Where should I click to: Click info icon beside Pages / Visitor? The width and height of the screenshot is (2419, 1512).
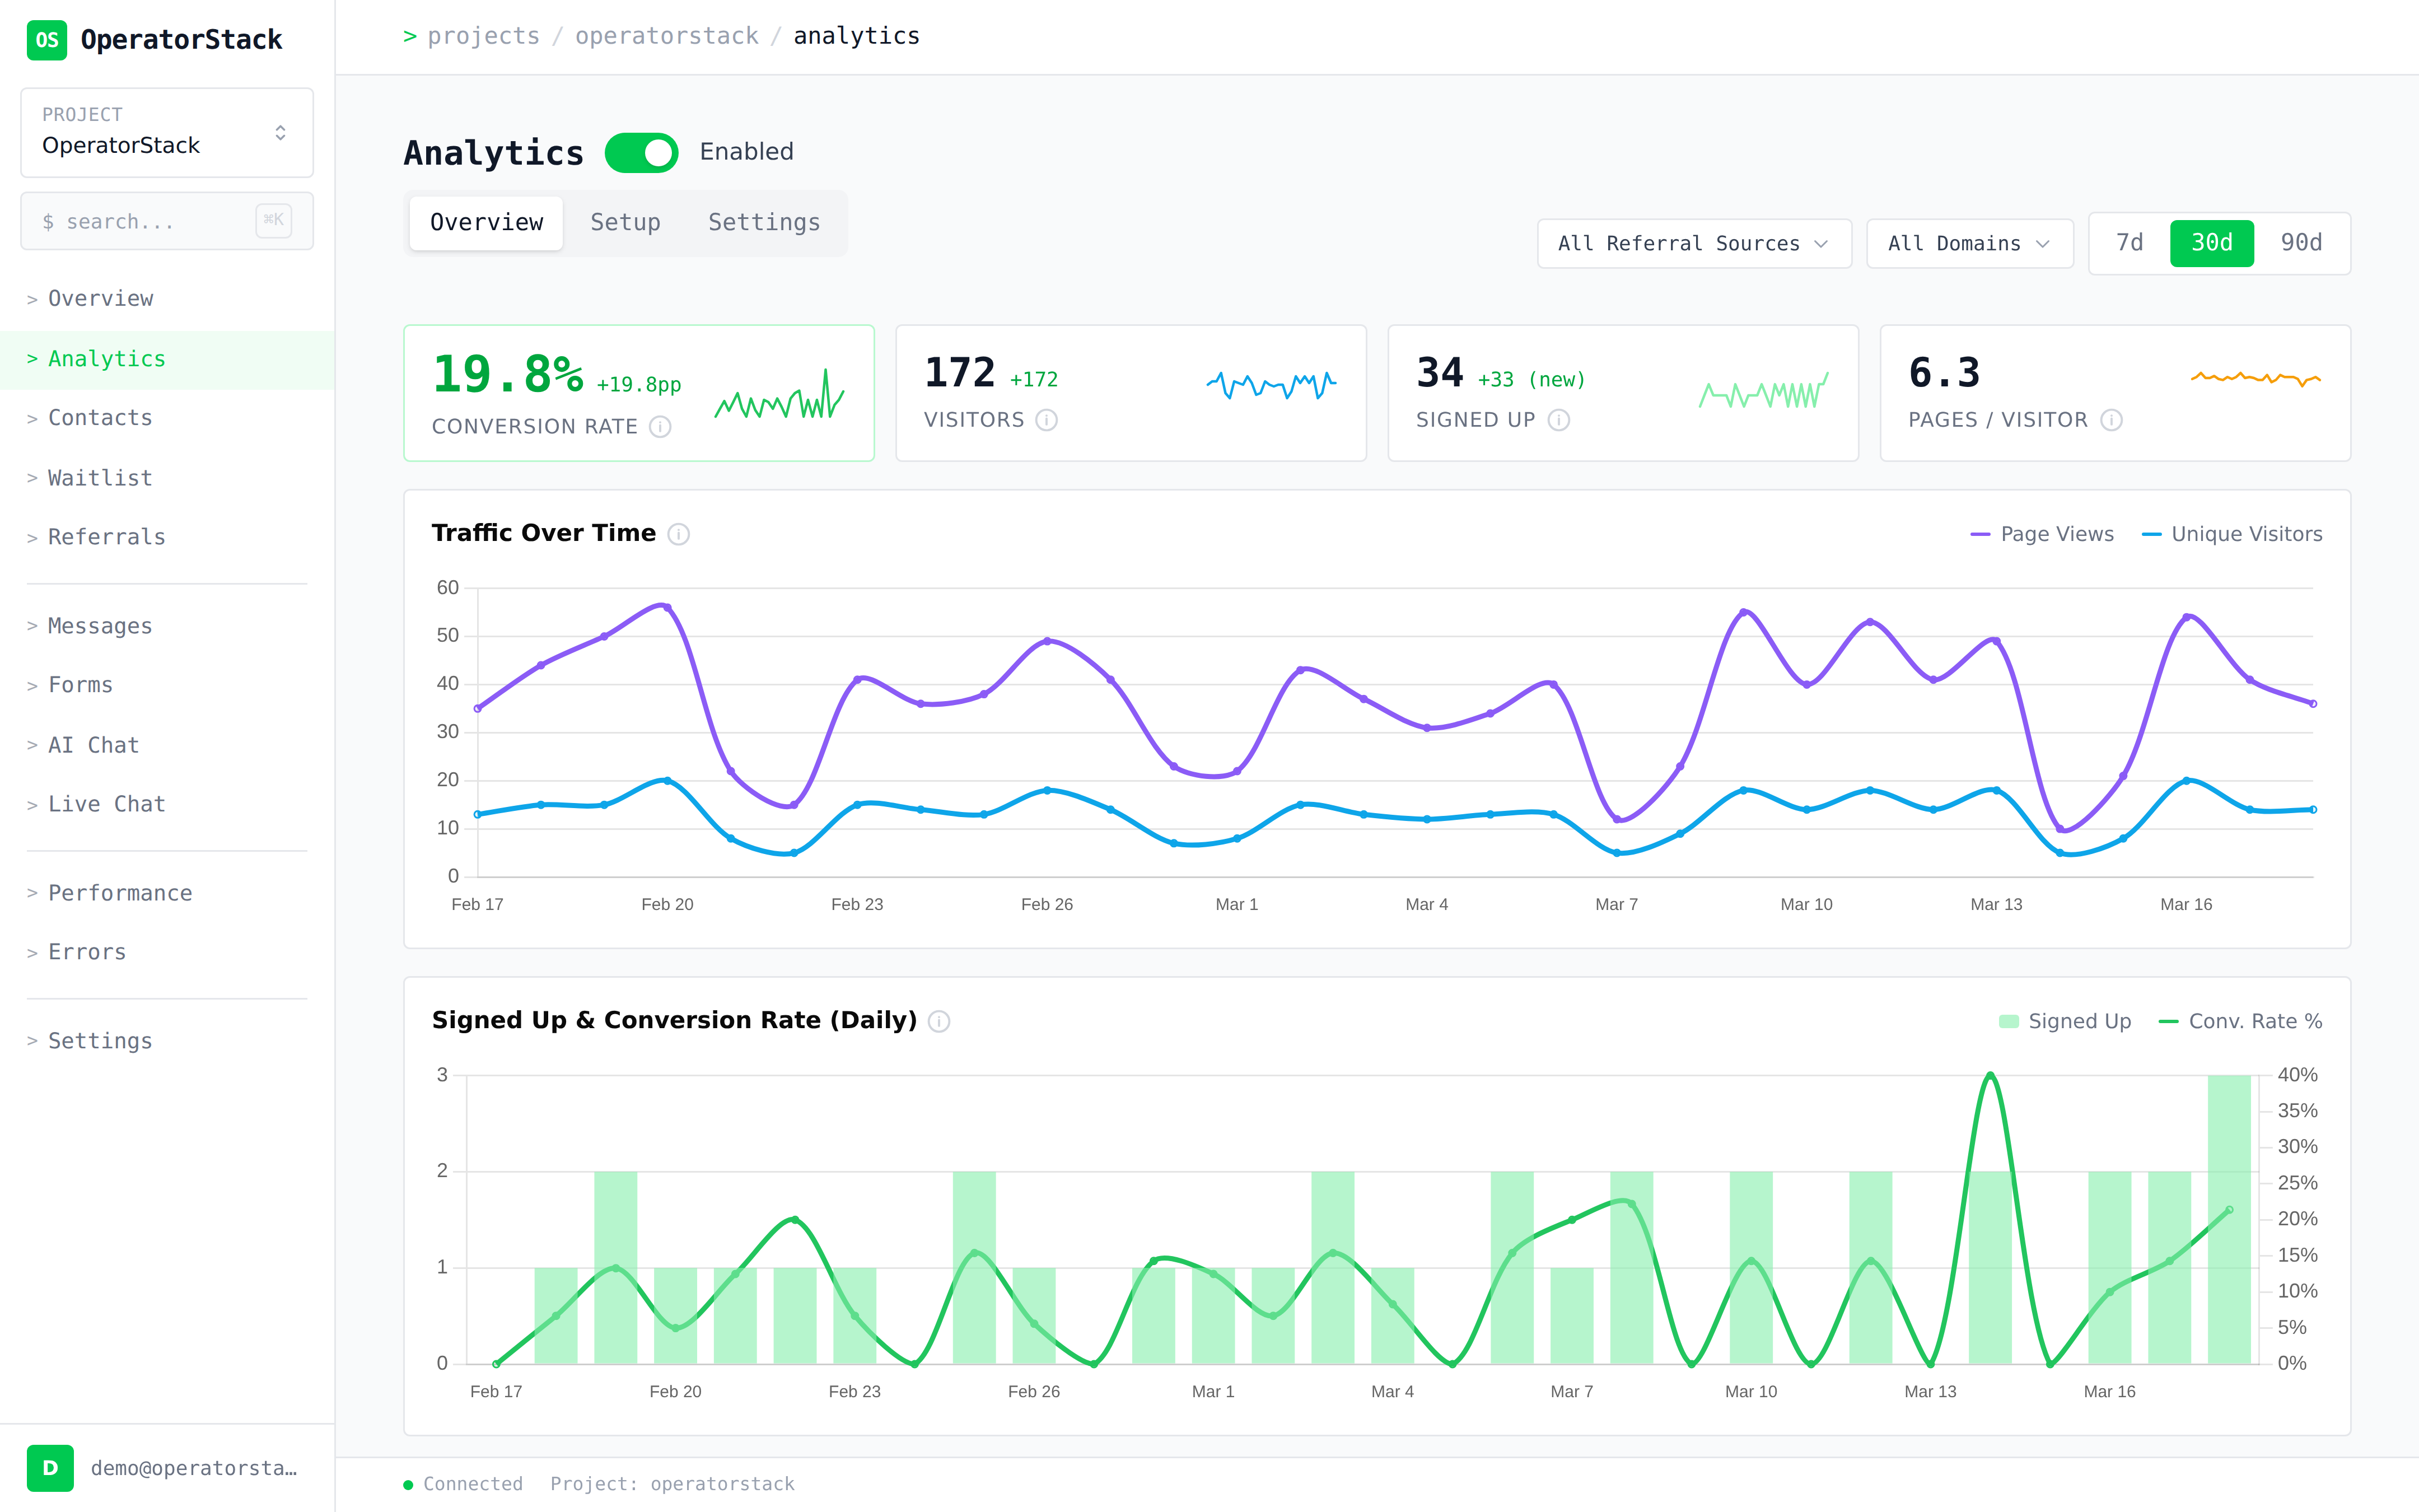coord(2111,420)
